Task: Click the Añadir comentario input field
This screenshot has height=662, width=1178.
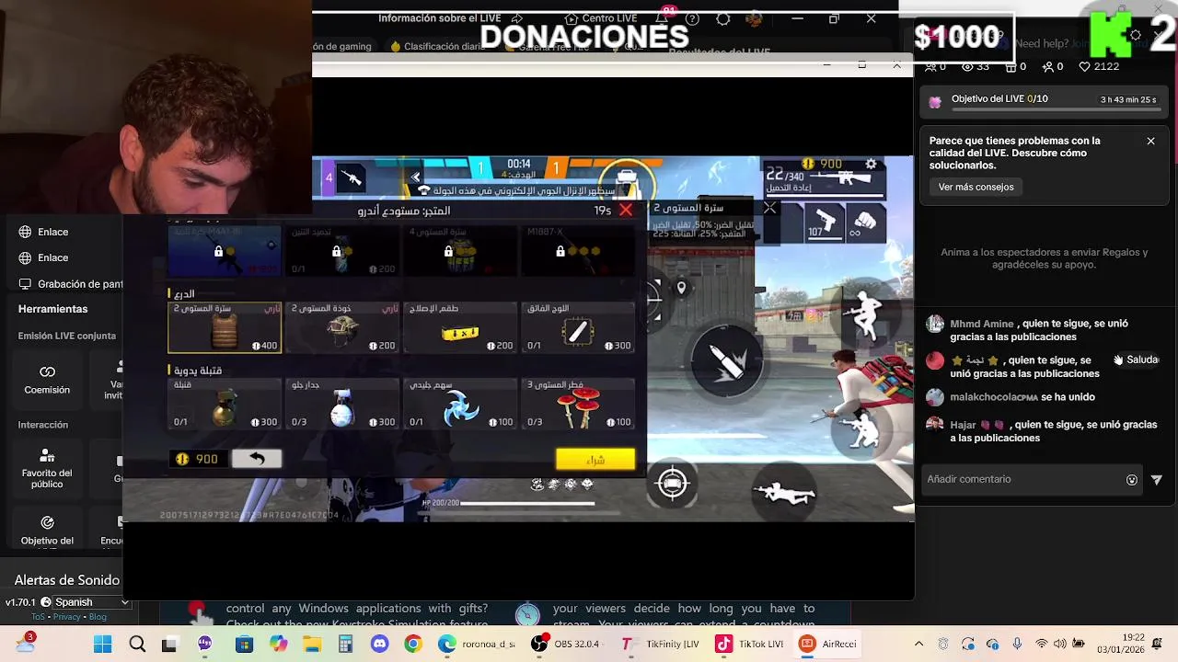Action: [x=1022, y=479]
